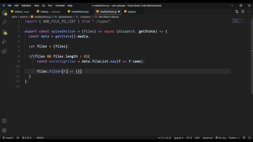Open the Source Control view

[4, 32]
